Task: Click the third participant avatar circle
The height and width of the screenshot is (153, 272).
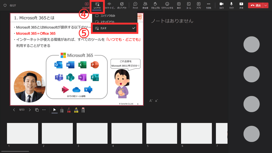Action: point(252,104)
